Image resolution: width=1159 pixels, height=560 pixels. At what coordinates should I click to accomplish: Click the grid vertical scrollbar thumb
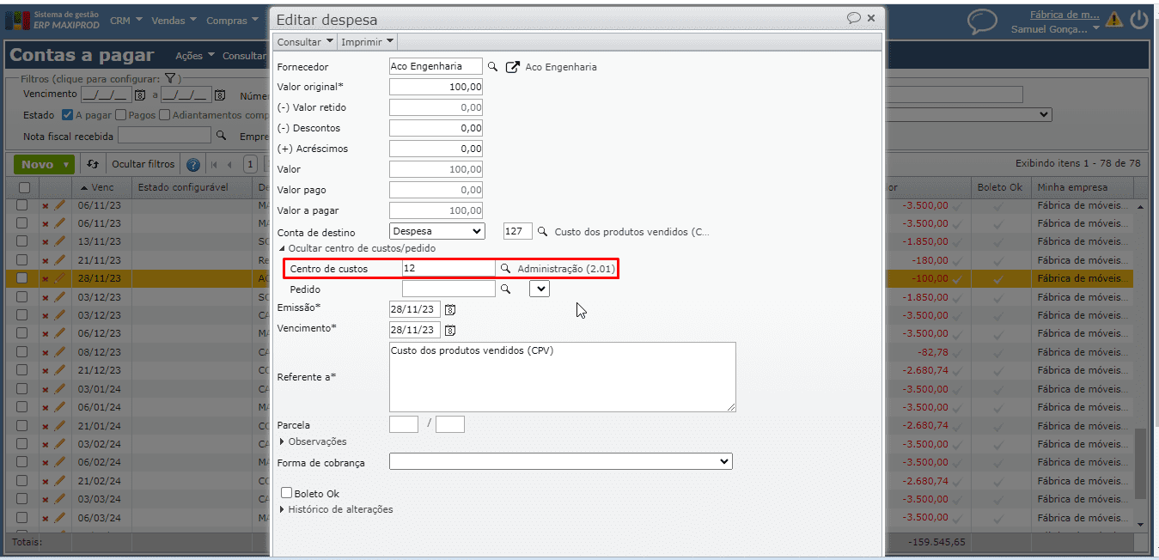coord(1140,462)
